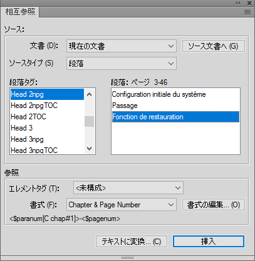Open the 書式 (F) dropdown
Screen dimensions: 255x261
[122, 205]
